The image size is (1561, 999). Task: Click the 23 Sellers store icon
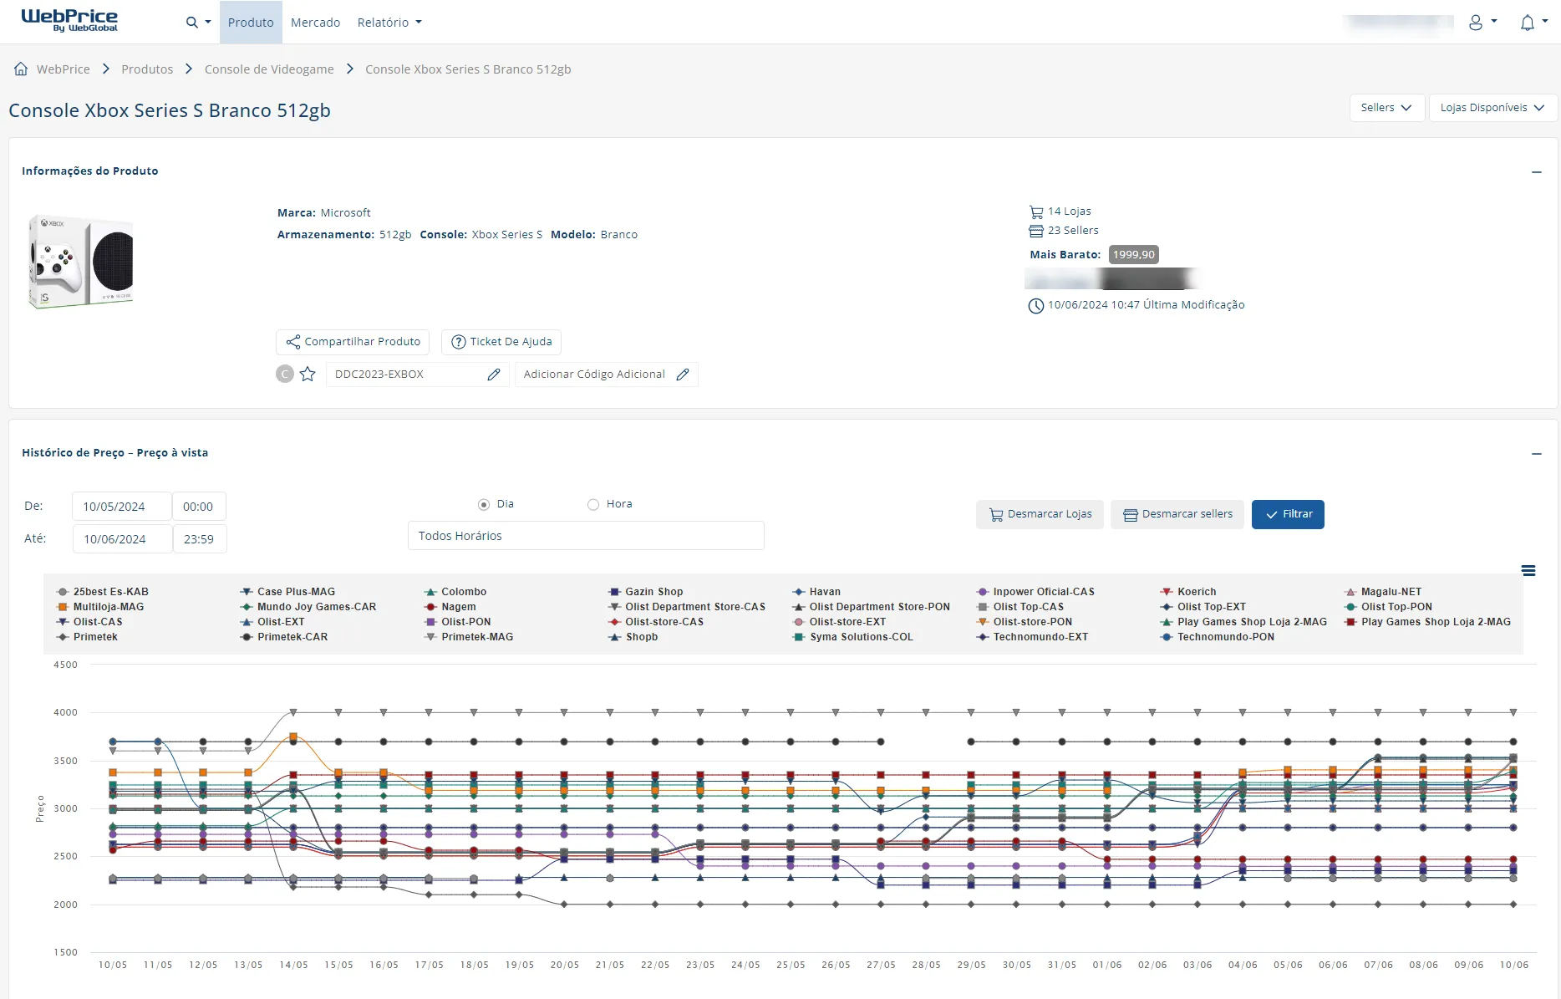(x=1036, y=231)
